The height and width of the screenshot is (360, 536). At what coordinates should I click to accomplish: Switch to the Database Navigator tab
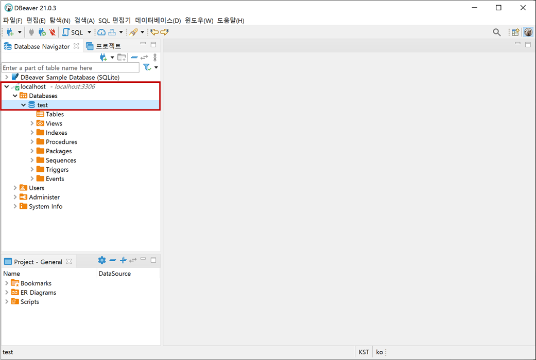(x=41, y=46)
